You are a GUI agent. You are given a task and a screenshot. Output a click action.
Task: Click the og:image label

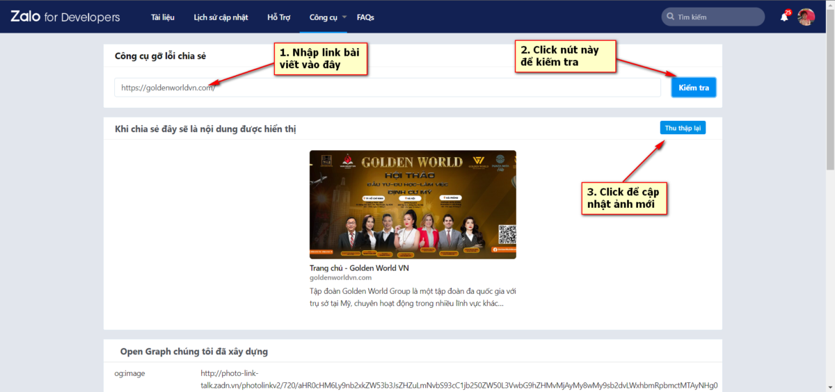pos(130,373)
